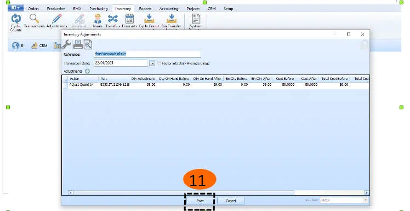This screenshot has width=410, height=211.
Task: Select the Adjust Quantity action cell
Action: (x=83, y=85)
